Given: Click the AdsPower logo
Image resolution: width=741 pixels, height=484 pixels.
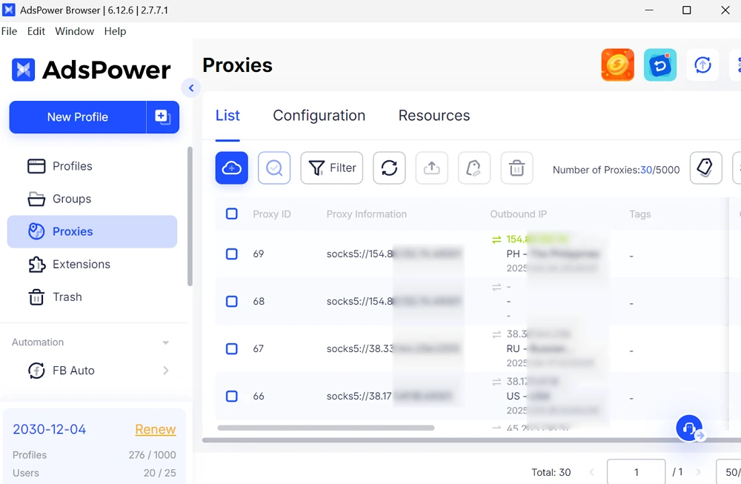Looking at the screenshot, I should pyautogui.click(x=91, y=70).
